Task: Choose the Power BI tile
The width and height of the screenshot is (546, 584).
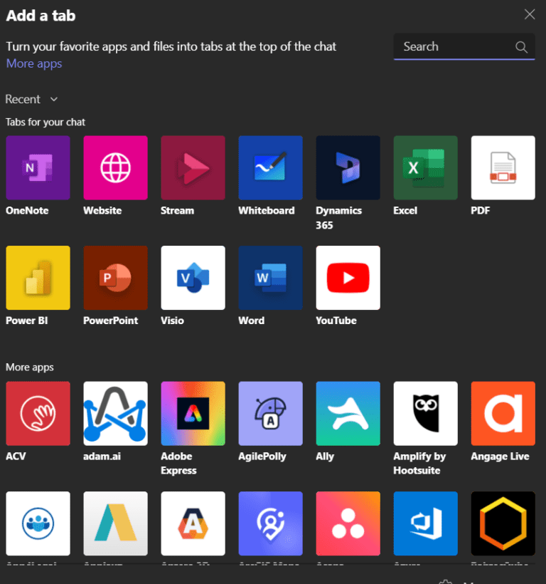Action: [x=38, y=278]
